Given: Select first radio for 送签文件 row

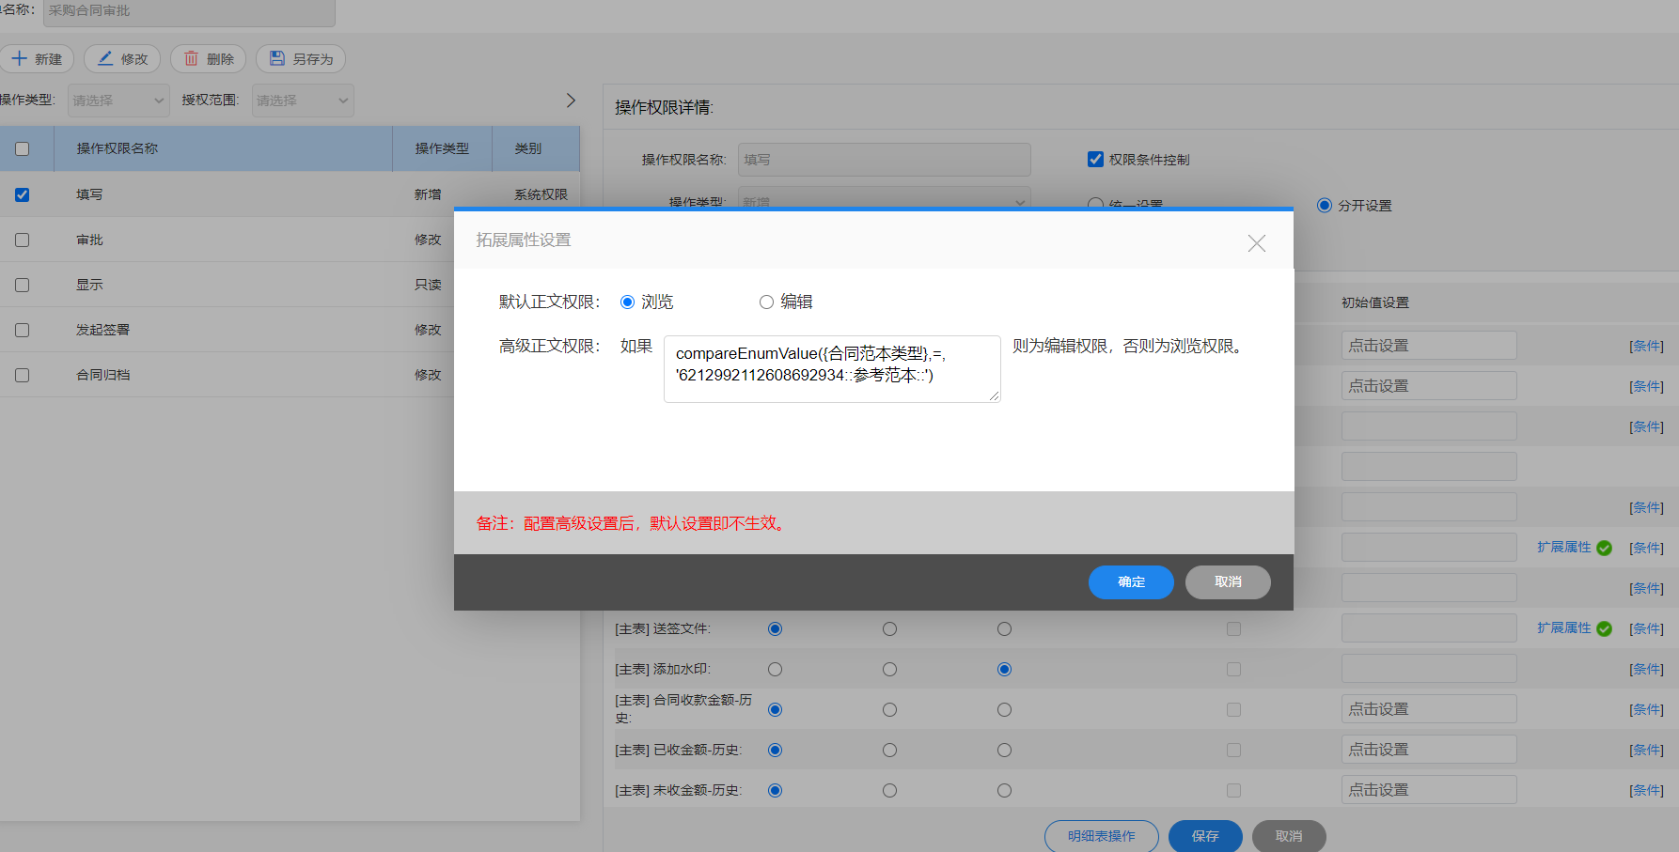Looking at the screenshot, I should (x=775, y=628).
